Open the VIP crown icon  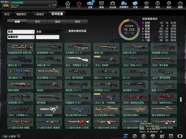click(79, 4)
